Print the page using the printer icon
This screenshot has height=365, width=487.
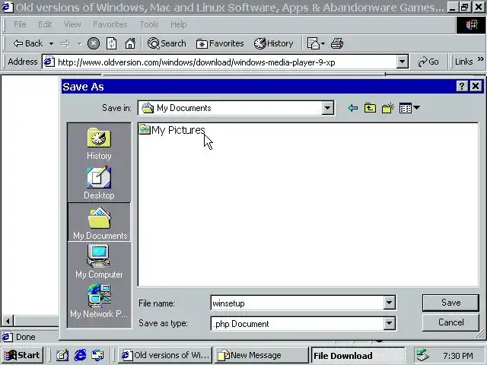[x=337, y=43]
